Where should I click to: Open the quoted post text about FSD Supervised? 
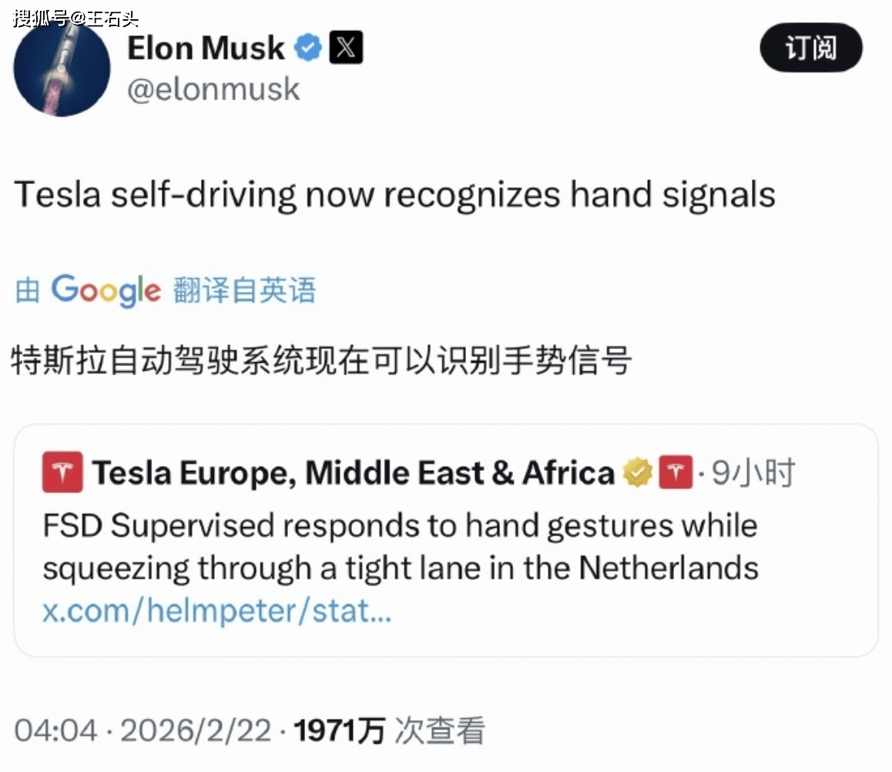click(400, 547)
